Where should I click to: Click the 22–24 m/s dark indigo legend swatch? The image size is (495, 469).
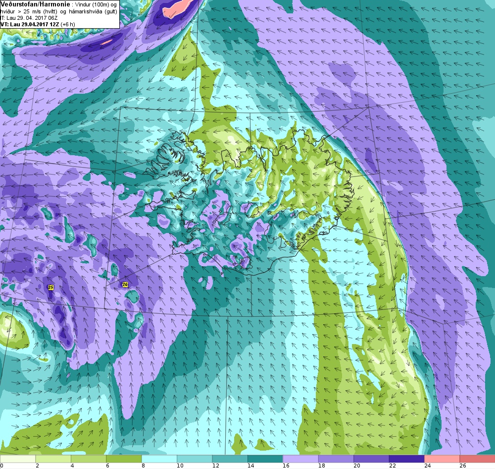click(x=406, y=459)
